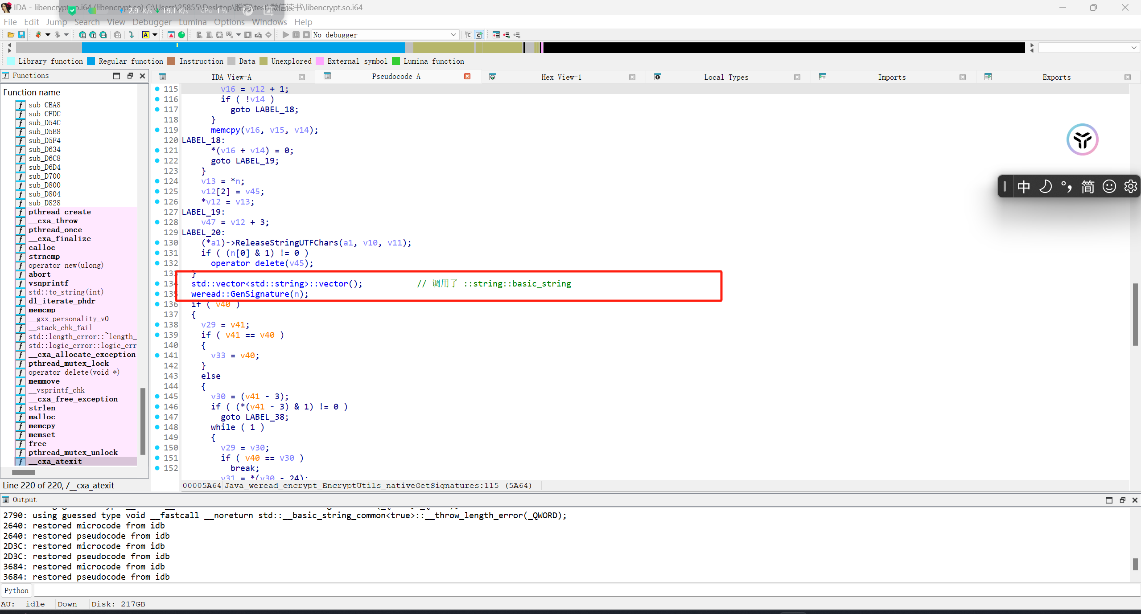
Task: Click the terminate process square icon
Action: tap(306, 35)
